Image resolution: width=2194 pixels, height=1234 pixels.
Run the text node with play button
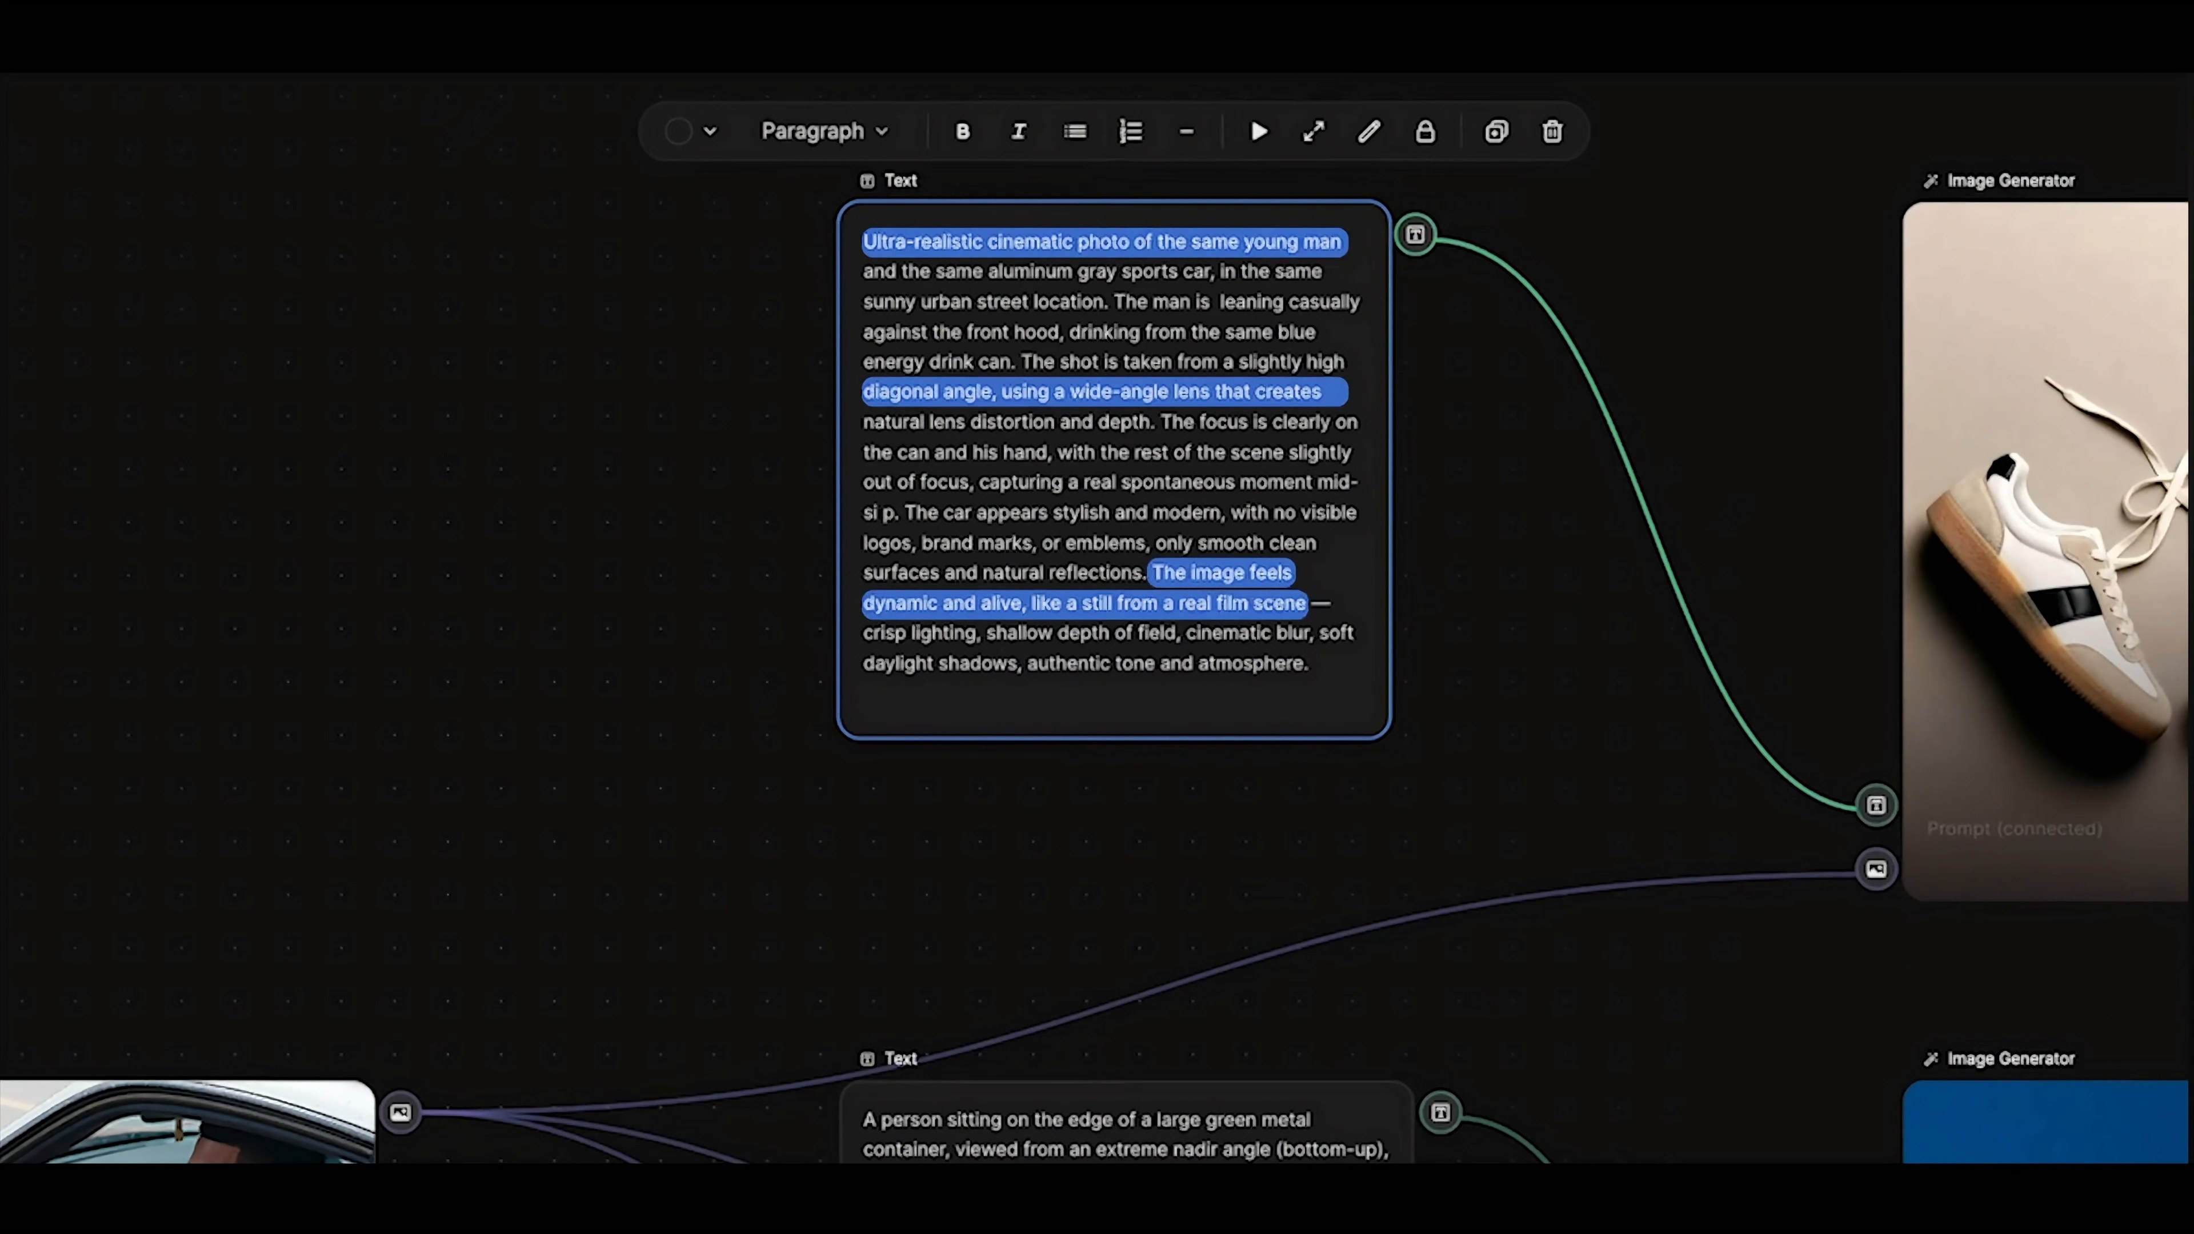[1259, 131]
